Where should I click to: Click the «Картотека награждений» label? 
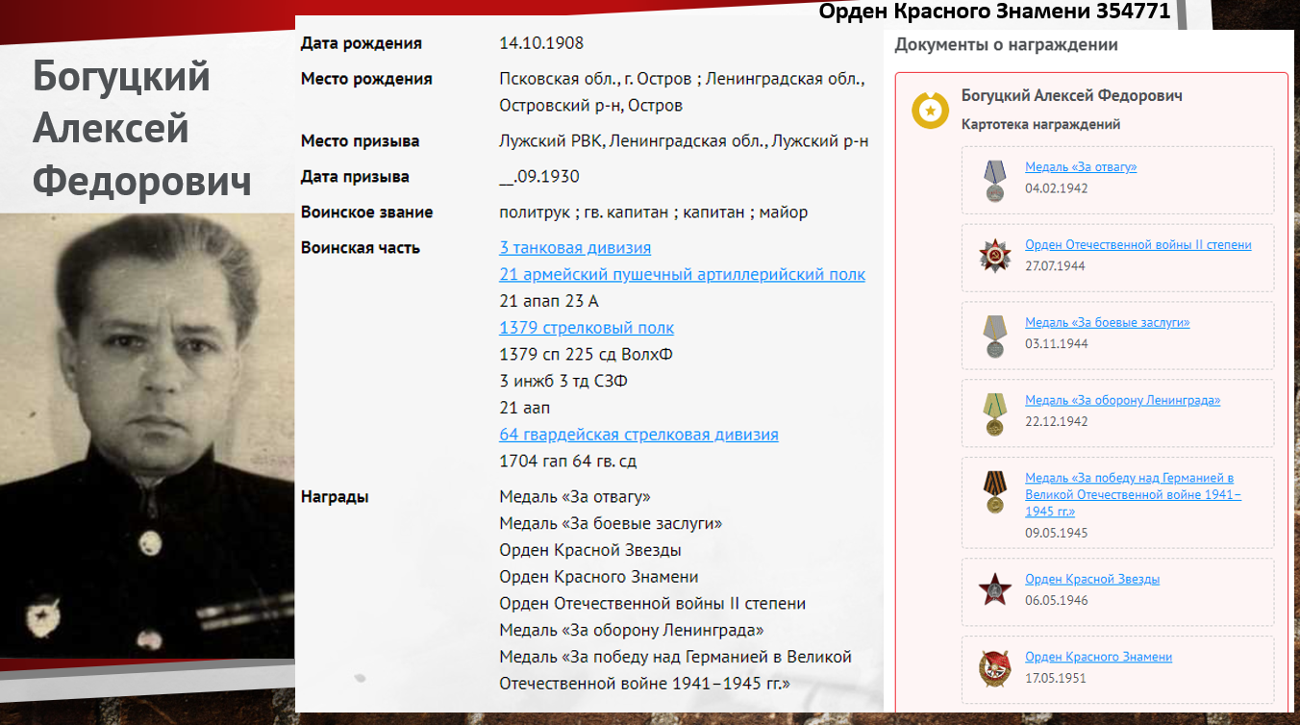point(1041,125)
